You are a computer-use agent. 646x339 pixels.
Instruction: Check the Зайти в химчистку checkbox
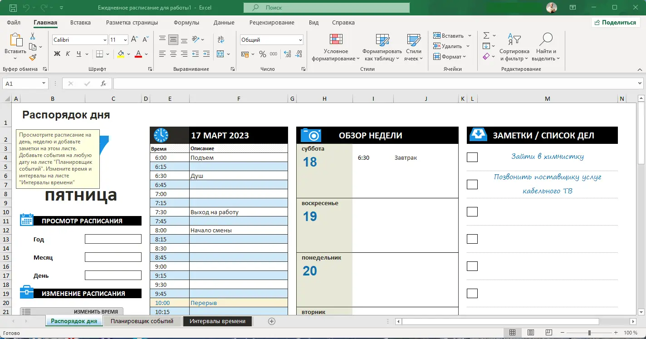(472, 157)
